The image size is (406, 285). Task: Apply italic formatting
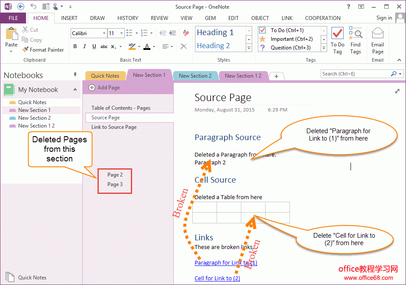click(x=84, y=46)
